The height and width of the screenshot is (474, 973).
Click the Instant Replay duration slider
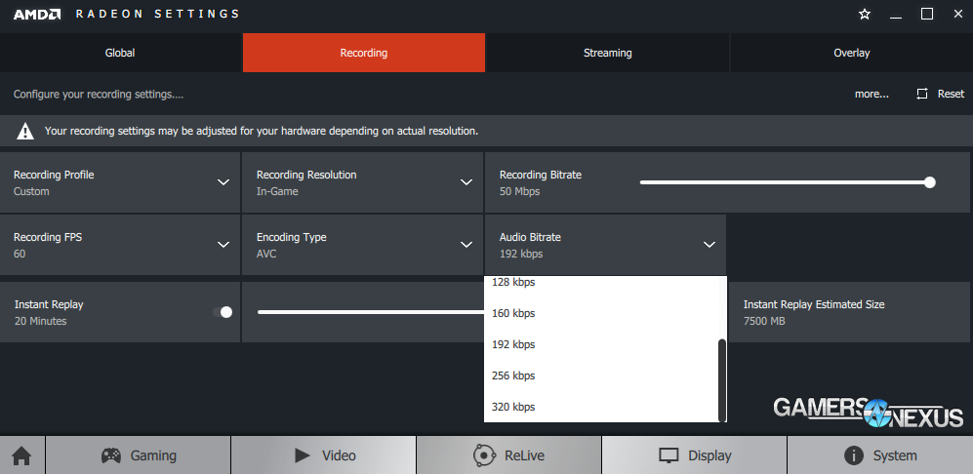tap(371, 312)
